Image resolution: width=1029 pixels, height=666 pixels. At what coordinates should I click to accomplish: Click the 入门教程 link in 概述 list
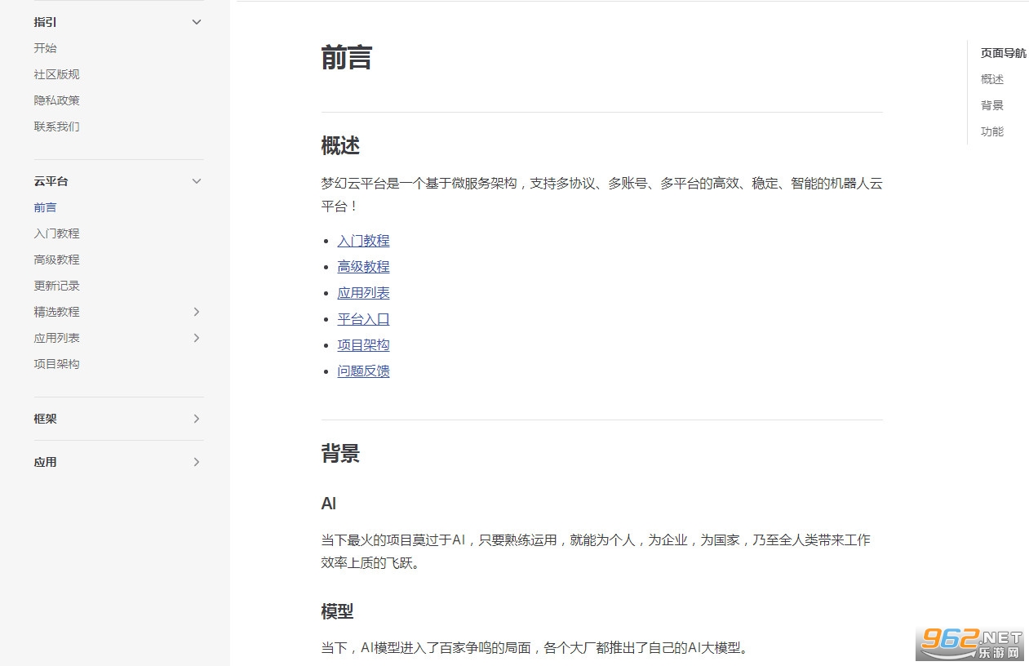(363, 241)
